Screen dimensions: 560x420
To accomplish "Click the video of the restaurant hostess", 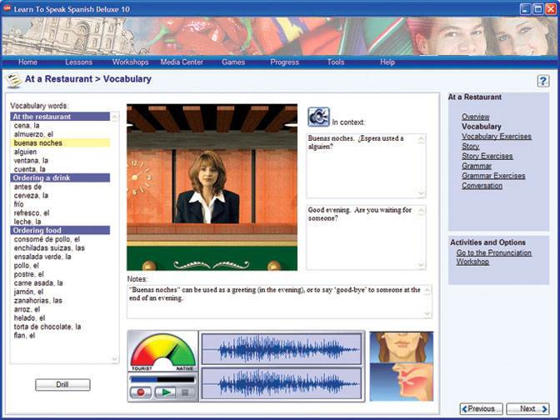I will point(212,187).
